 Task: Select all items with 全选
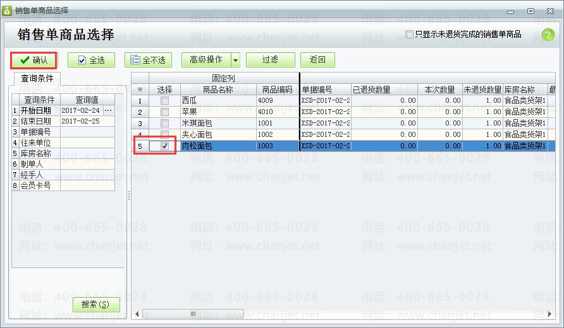91,60
